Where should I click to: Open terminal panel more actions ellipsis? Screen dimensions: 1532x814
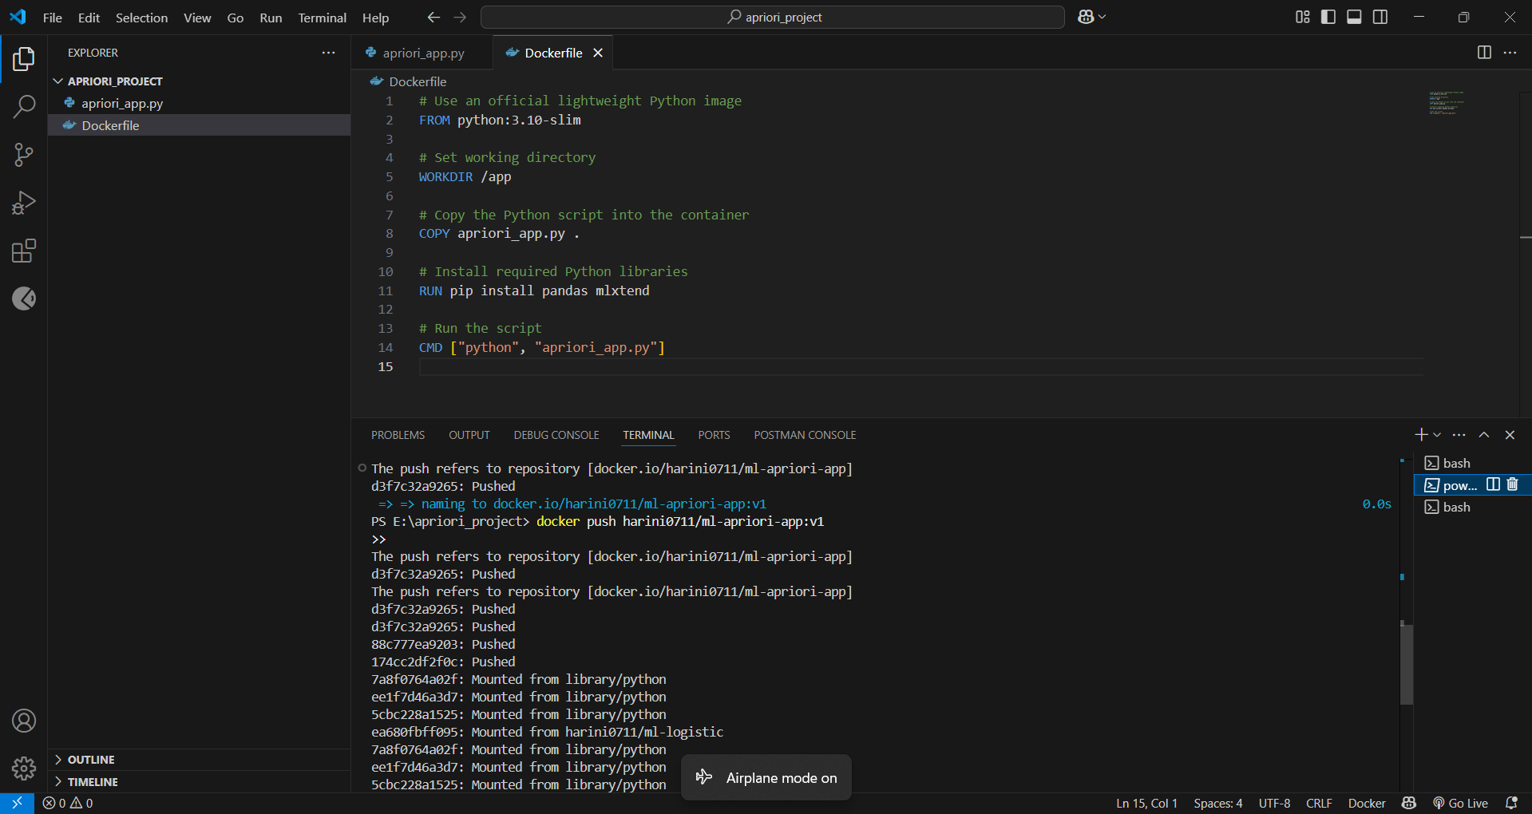[1459, 435]
